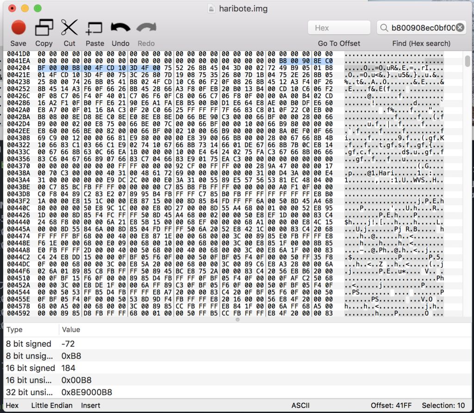Click the Redo arrow icon
The height and width of the screenshot is (413, 474).
click(146, 28)
